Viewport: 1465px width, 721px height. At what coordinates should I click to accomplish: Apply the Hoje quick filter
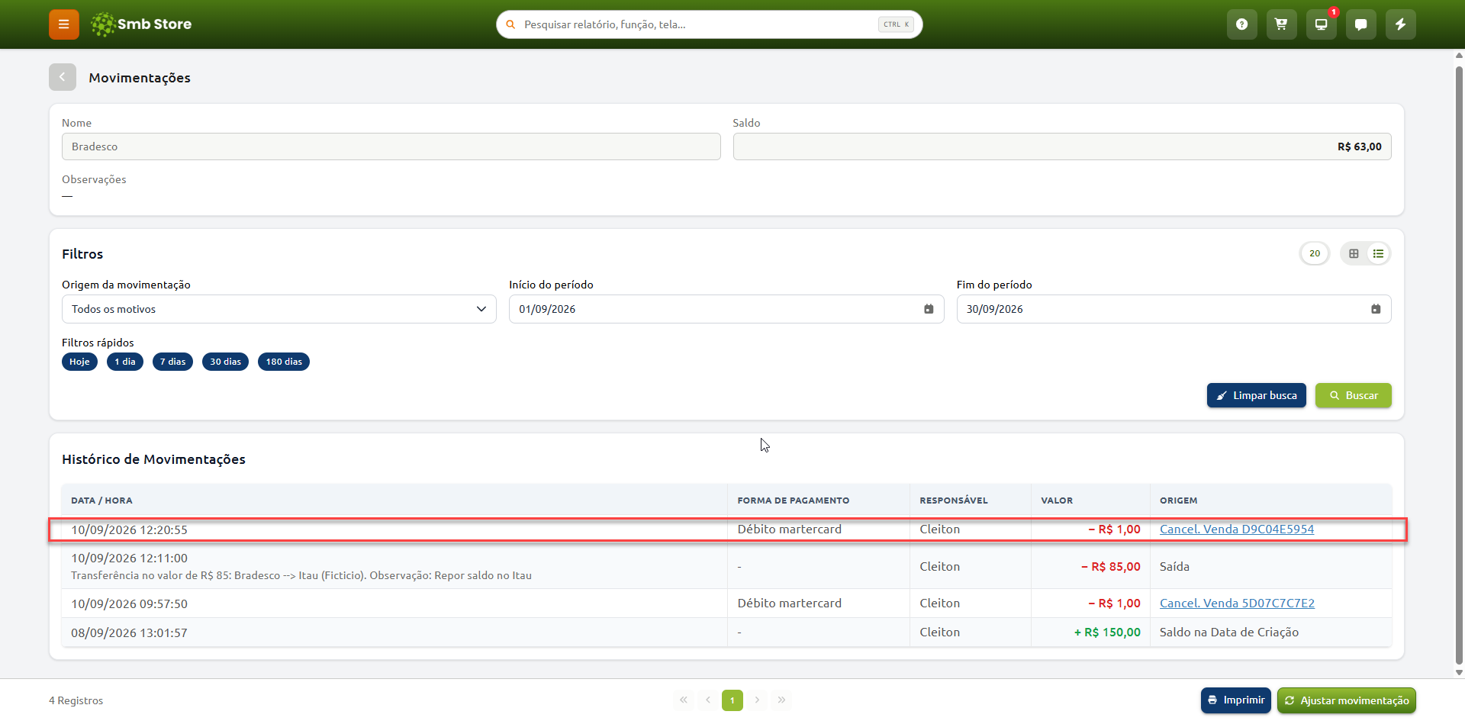79,362
